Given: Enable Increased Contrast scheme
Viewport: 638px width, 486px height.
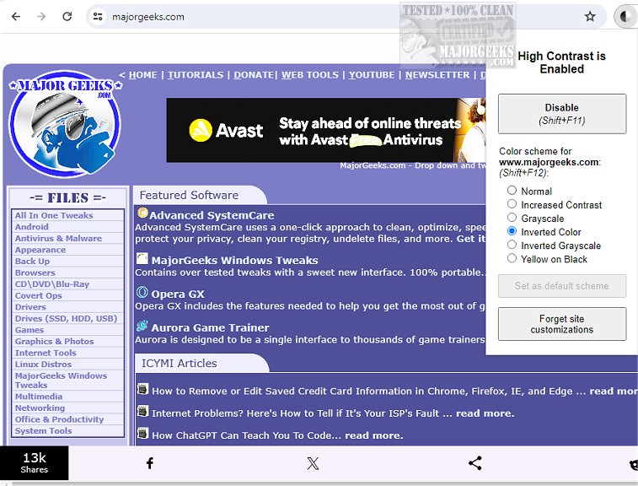Looking at the screenshot, I should coord(512,204).
